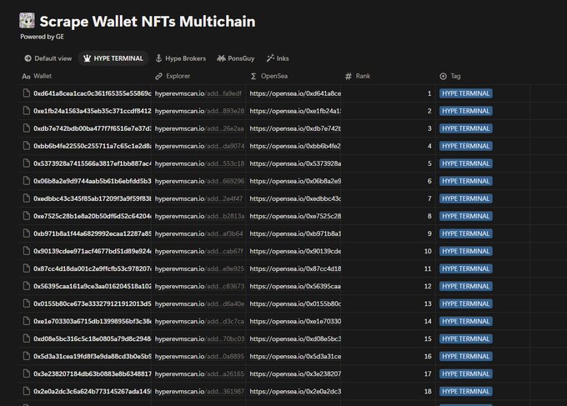This screenshot has height=406, width=567.
Task: Click the Wallet column header
Action: [38, 77]
